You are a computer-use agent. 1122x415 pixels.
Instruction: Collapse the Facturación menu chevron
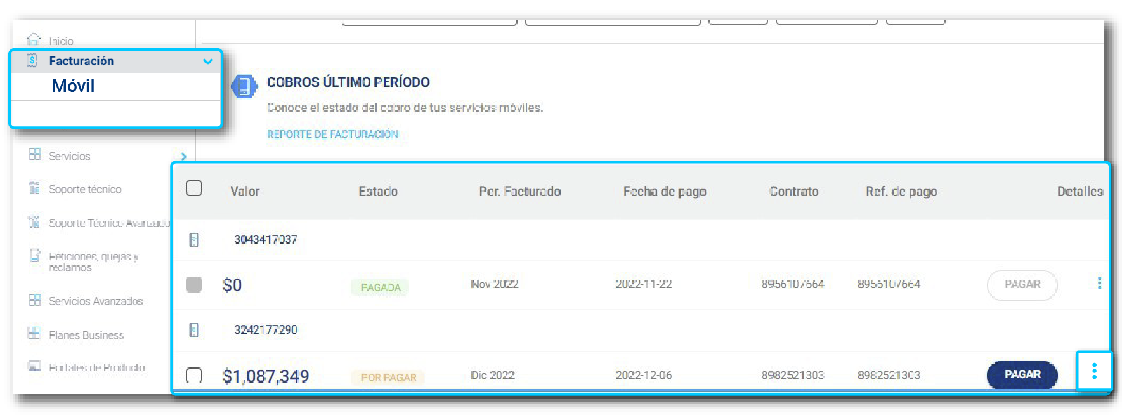click(x=207, y=62)
